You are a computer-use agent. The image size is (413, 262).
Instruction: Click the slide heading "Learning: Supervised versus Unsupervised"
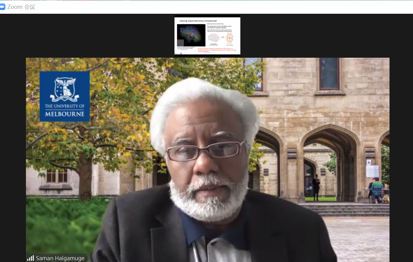click(198, 21)
